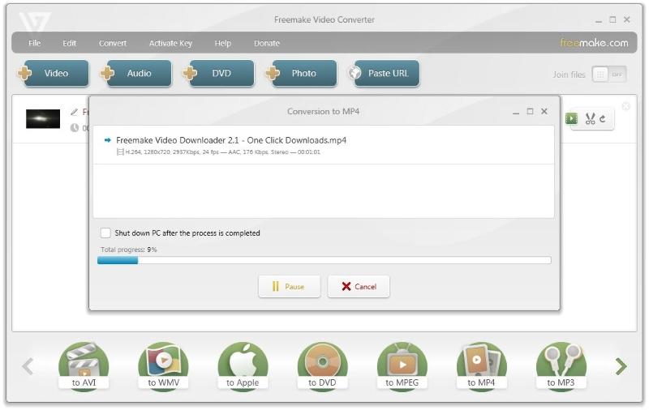This screenshot has height=410, width=649.
Task: Choose the to MP3 format icon
Action: 561,365
